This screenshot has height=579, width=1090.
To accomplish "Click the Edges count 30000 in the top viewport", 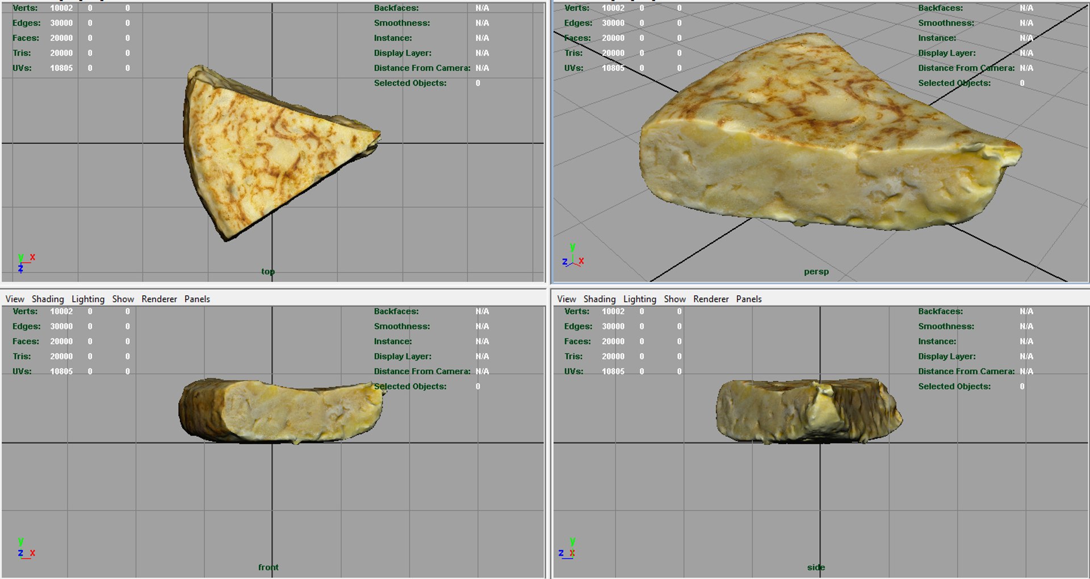I will coord(61,23).
